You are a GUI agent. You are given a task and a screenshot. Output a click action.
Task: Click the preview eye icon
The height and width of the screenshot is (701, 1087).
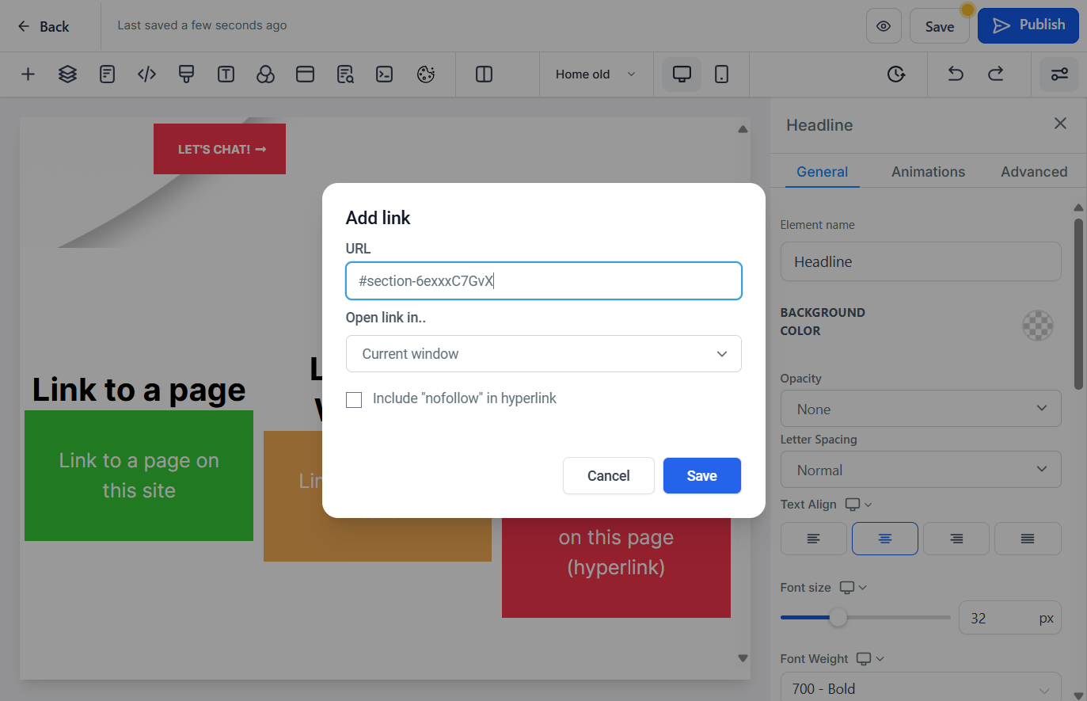[884, 26]
